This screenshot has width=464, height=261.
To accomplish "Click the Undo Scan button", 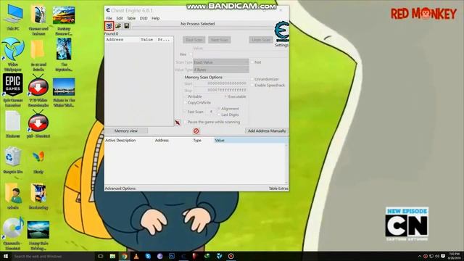I will 261,40.
